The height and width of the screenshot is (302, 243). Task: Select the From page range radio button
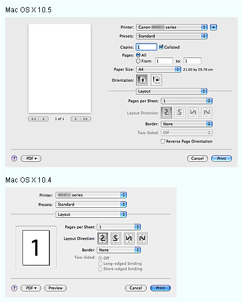138,61
